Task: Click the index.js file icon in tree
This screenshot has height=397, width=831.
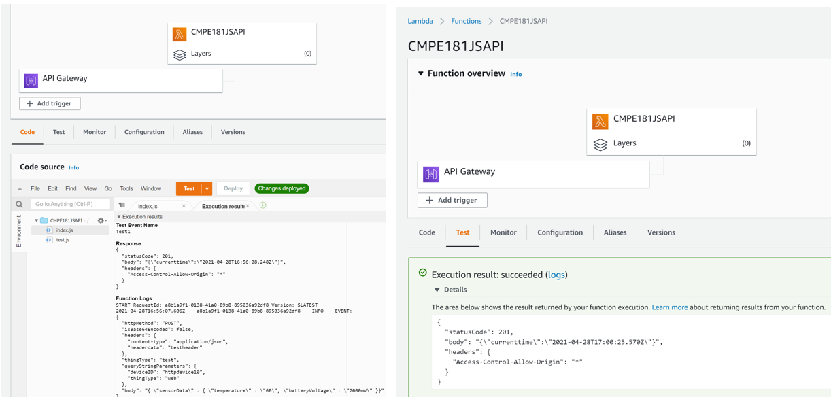Action: pos(49,230)
